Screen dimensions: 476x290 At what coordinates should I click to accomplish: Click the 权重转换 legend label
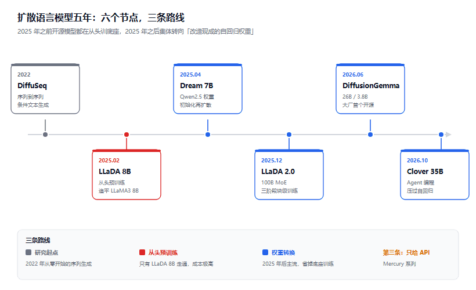[283, 253]
